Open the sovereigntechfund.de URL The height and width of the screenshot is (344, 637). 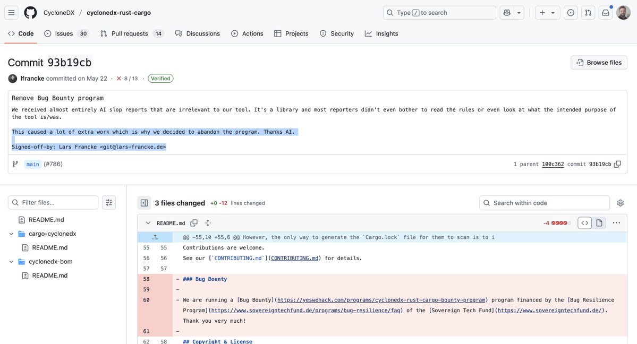click(549, 311)
